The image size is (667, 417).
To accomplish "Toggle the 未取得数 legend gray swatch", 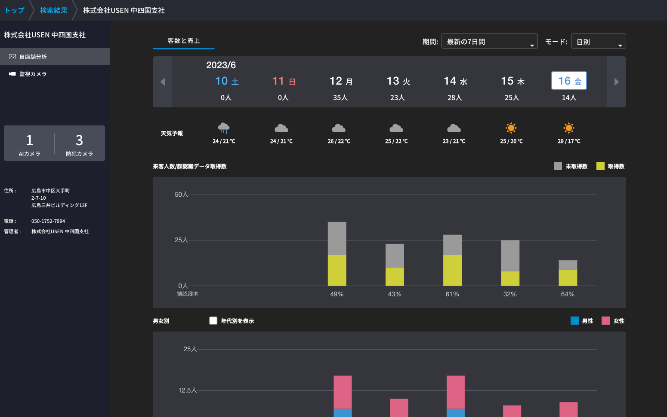I will (x=558, y=166).
